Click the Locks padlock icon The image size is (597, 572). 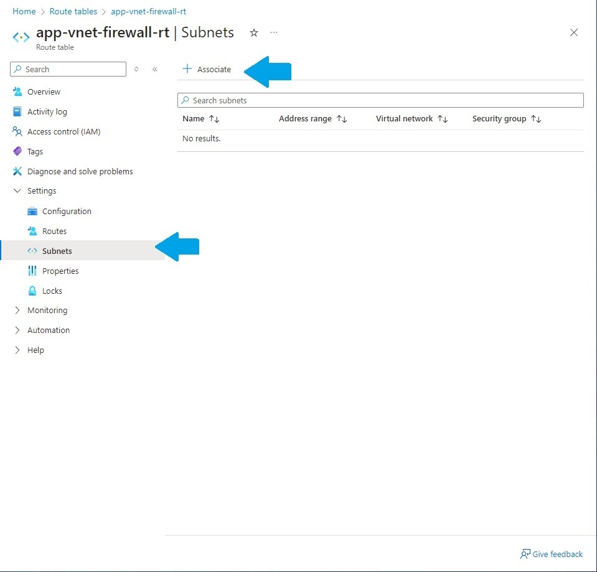tap(32, 291)
